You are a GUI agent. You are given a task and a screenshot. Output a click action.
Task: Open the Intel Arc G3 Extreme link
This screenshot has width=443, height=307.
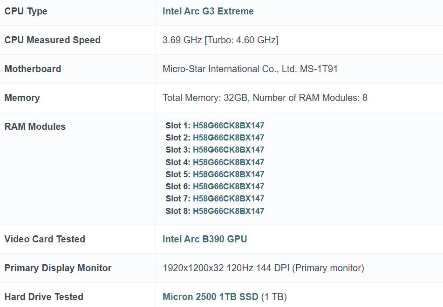click(x=208, y=11)
